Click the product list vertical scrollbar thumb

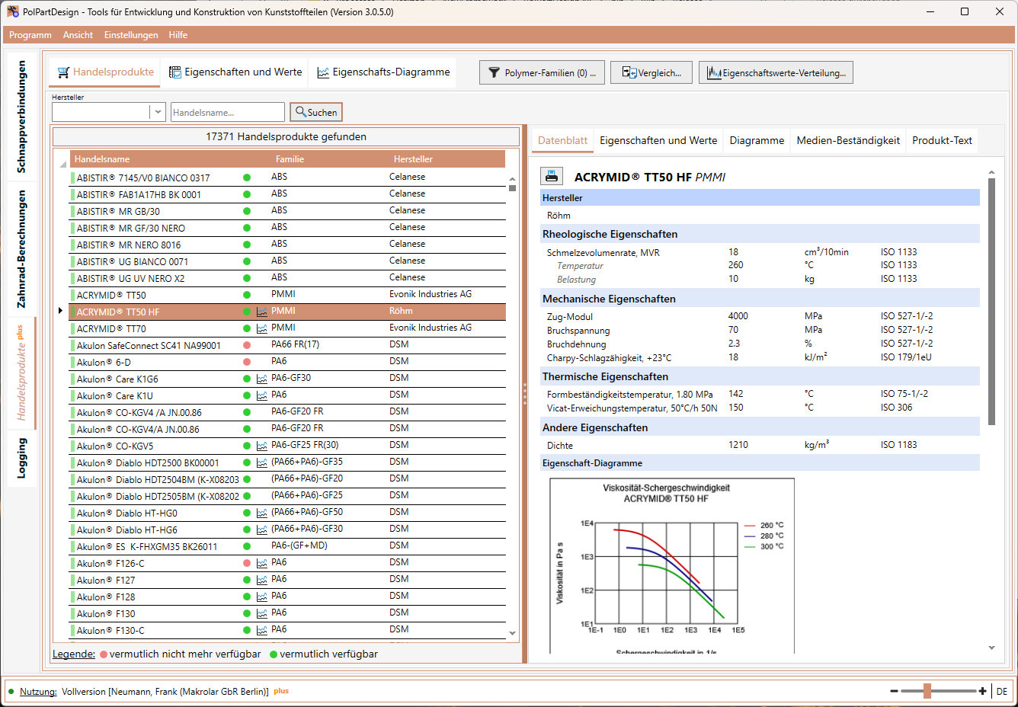tap(513, 188)
